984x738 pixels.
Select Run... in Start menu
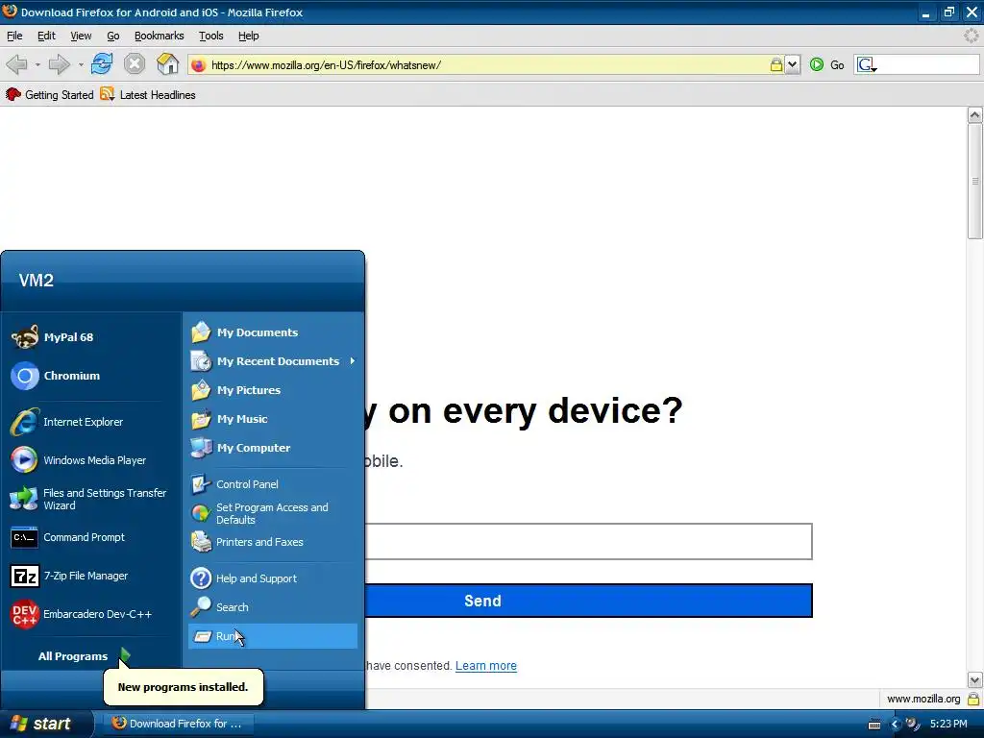tap(272, 636)
